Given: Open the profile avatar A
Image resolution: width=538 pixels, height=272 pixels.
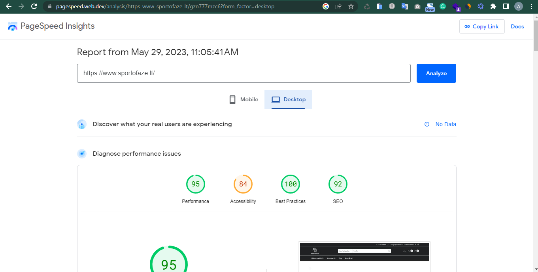Looking at the screenshot, I should pyautogui.click(x=519, y=6).
